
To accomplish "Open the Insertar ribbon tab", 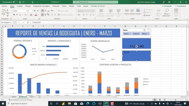I will pos(20,6).
